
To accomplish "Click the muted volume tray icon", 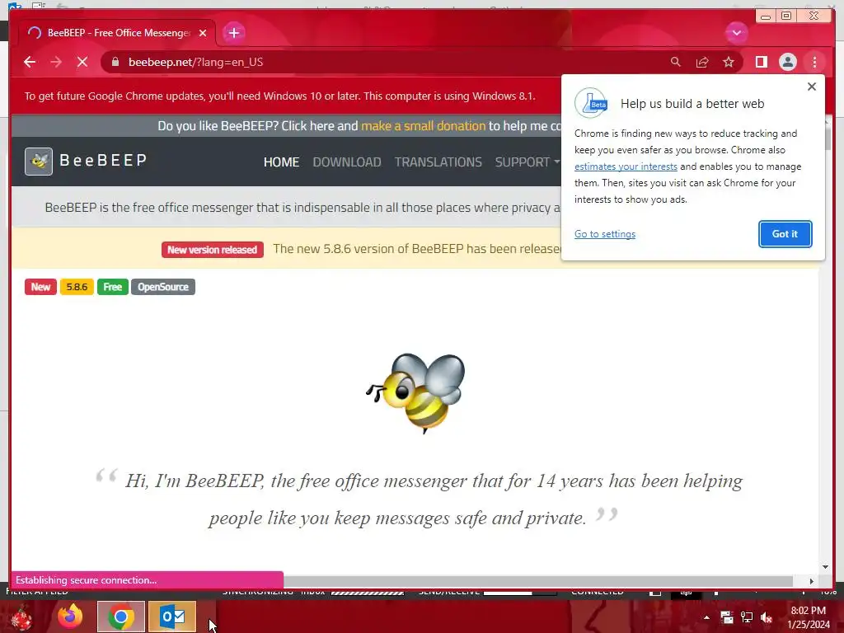I will [x=766, y=617].
